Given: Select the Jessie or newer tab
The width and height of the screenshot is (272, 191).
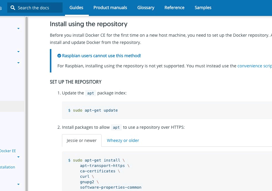Looking at the screenshot, I should [82, 140].
